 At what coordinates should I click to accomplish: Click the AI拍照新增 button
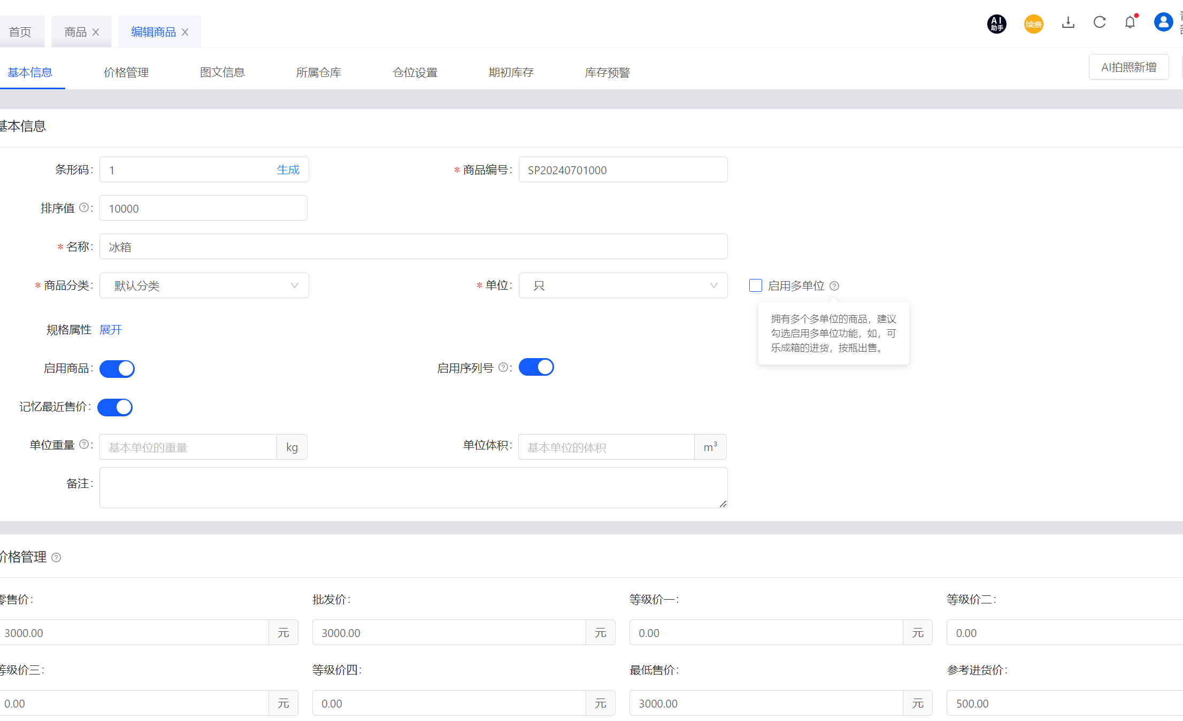(1128, 67)
